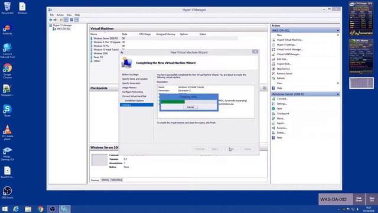This screenshot has width=378, height=213.
Task: Click the Shut Down button
Action: coord(359,199)
